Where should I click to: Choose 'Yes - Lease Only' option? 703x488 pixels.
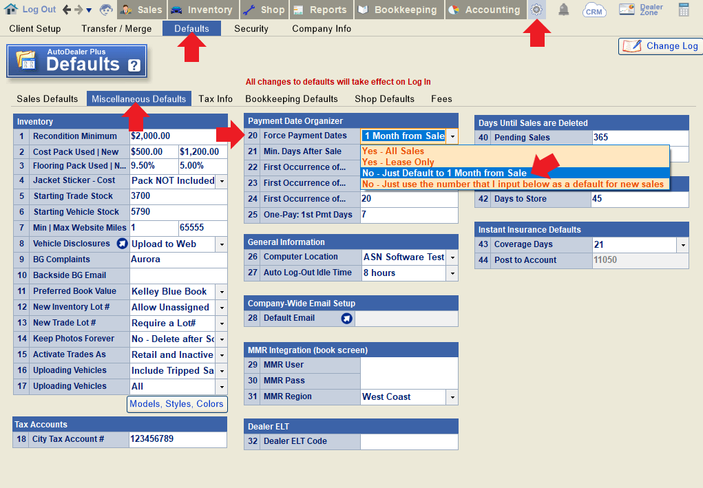pyautogui.click(x=515, y=162)
